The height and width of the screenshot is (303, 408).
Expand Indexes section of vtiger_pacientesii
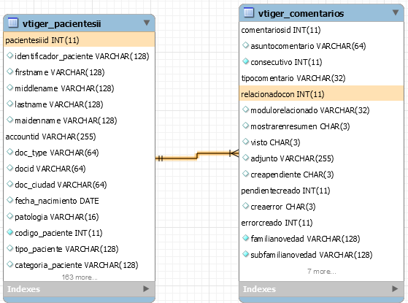click(146, 288)
